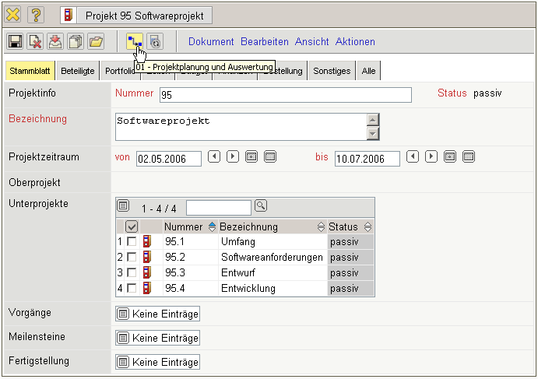Image resolution: width=538 pixels, height=379 pixels.
Task: Sort subprojects by the Nummer column arrow
Action: [212, 226]
